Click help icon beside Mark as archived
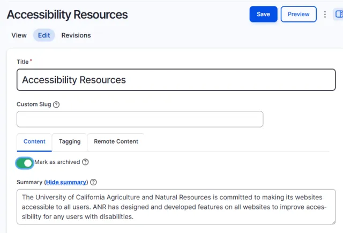 85,162
